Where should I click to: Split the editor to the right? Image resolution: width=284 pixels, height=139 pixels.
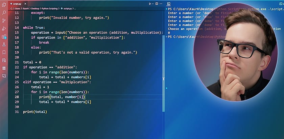[x=157, y=4]
